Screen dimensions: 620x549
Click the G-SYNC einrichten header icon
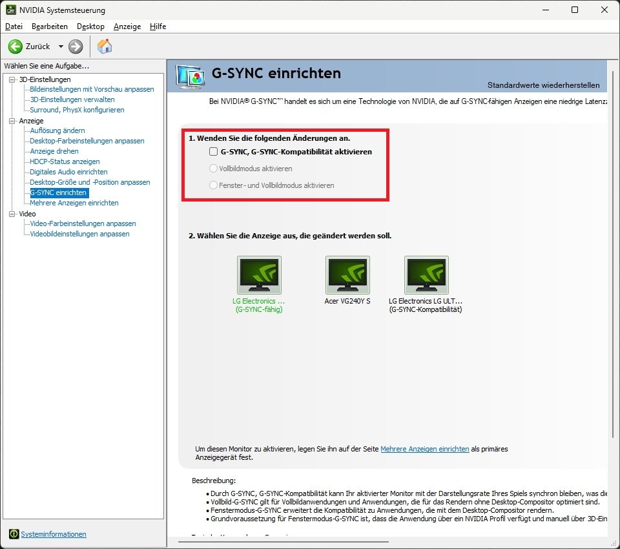191,76
